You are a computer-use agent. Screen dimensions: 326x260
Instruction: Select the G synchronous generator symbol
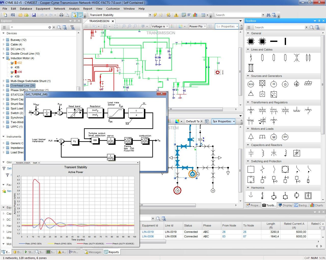point(285,84)
